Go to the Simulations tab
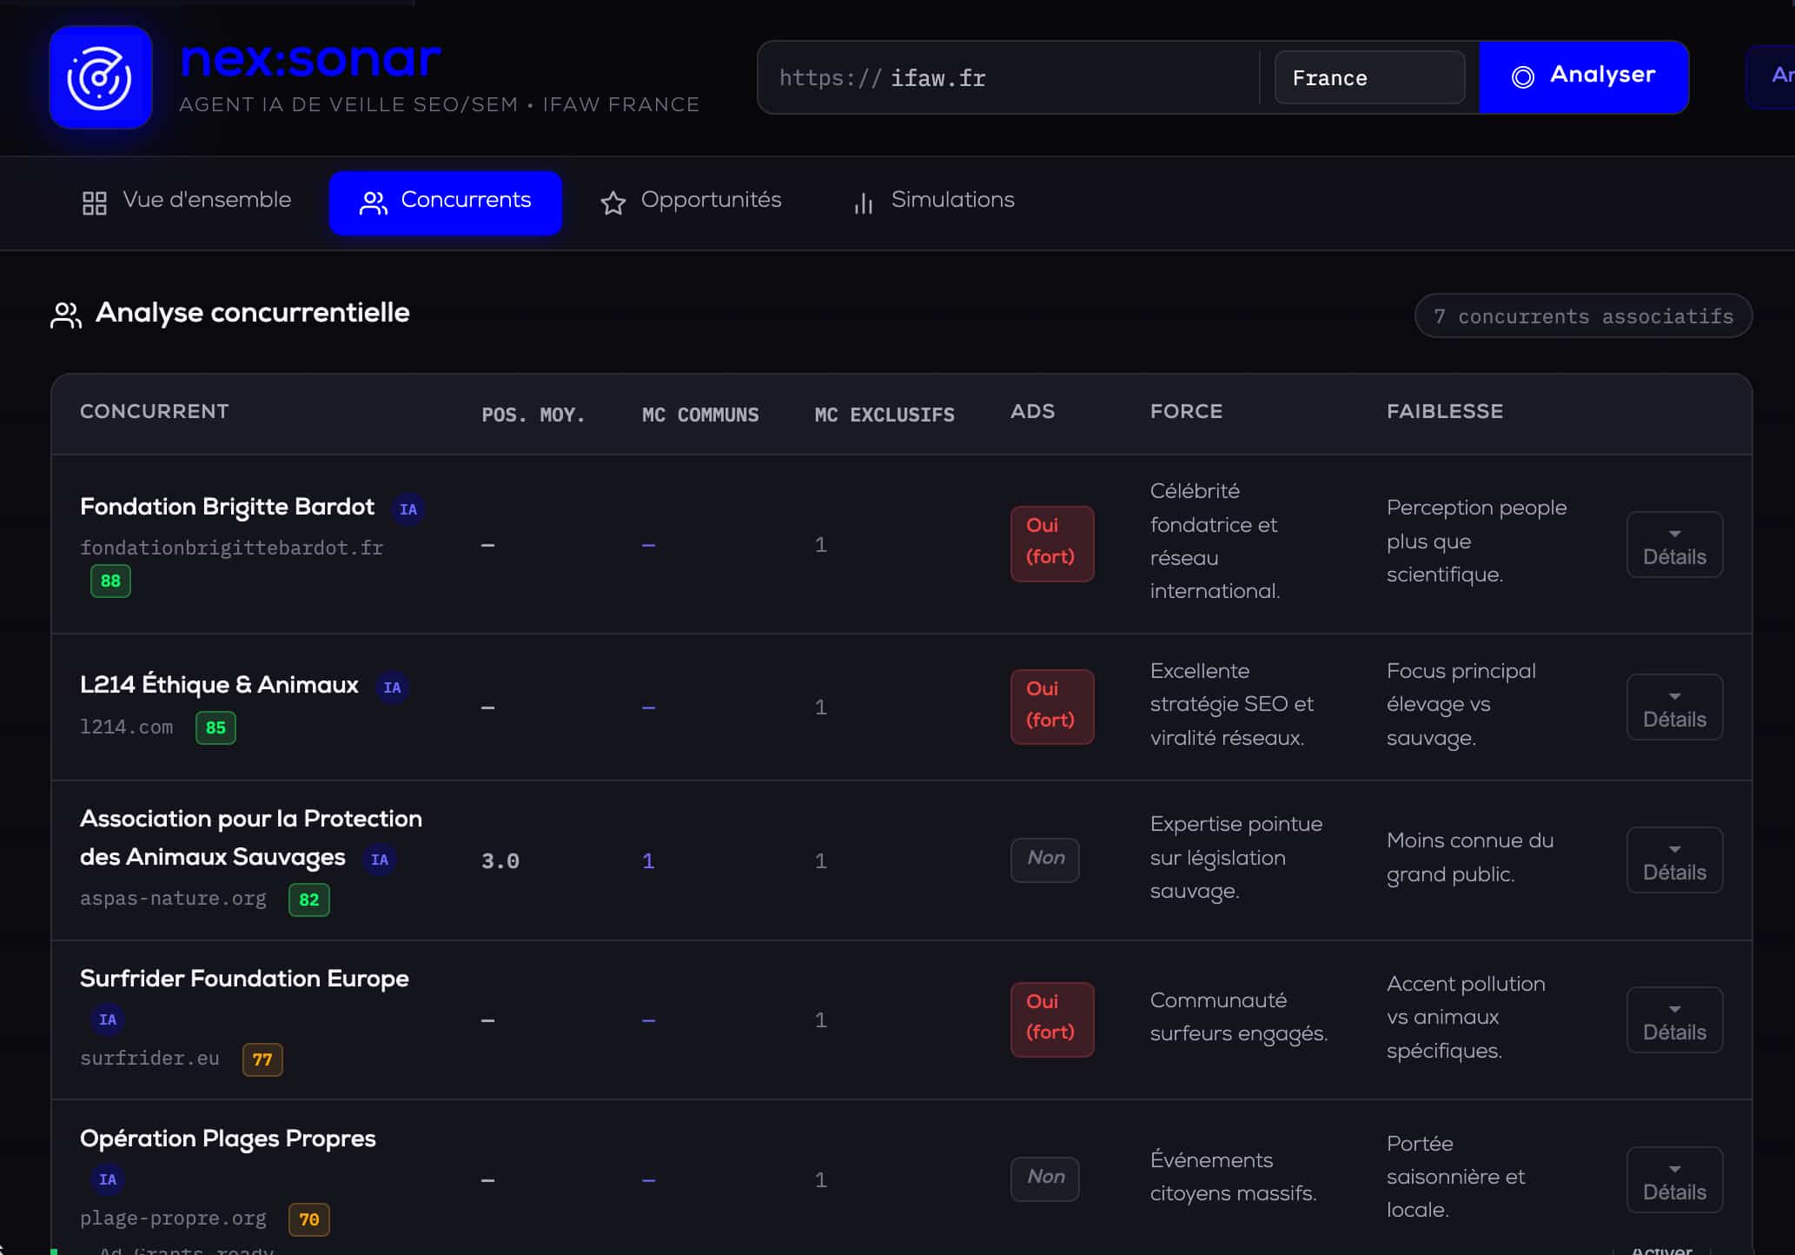This screenshot has width=1795, height=1255. (935, 201)
